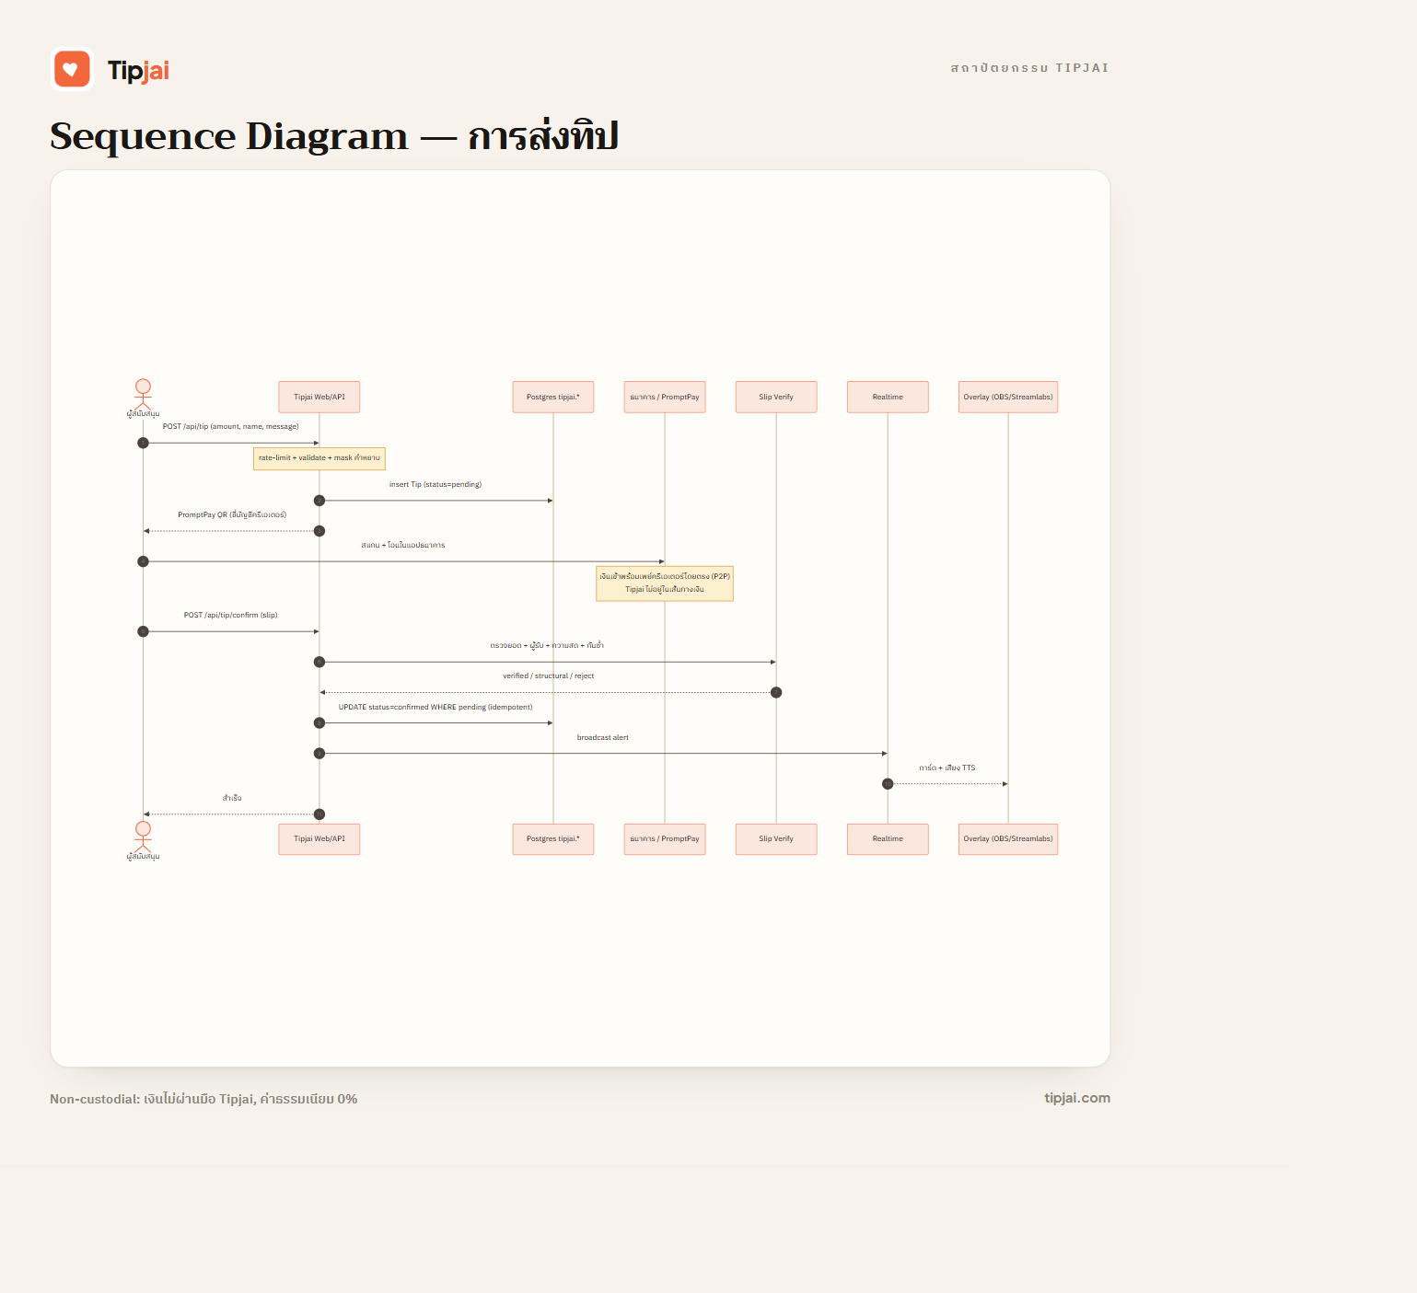Click the actor figure heading the ผู้สนับสนุน lifeline
The width and height of the screenshot is (1417, 1293).
click(143, 393)
